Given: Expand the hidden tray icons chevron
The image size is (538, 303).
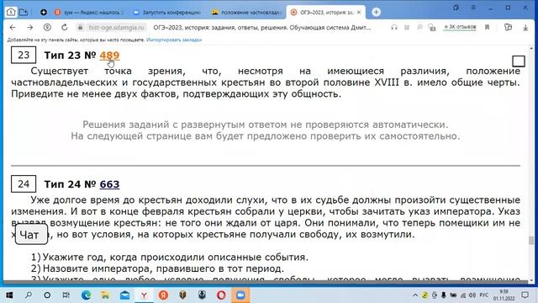Looking at the screenshot, I should 415,295.
